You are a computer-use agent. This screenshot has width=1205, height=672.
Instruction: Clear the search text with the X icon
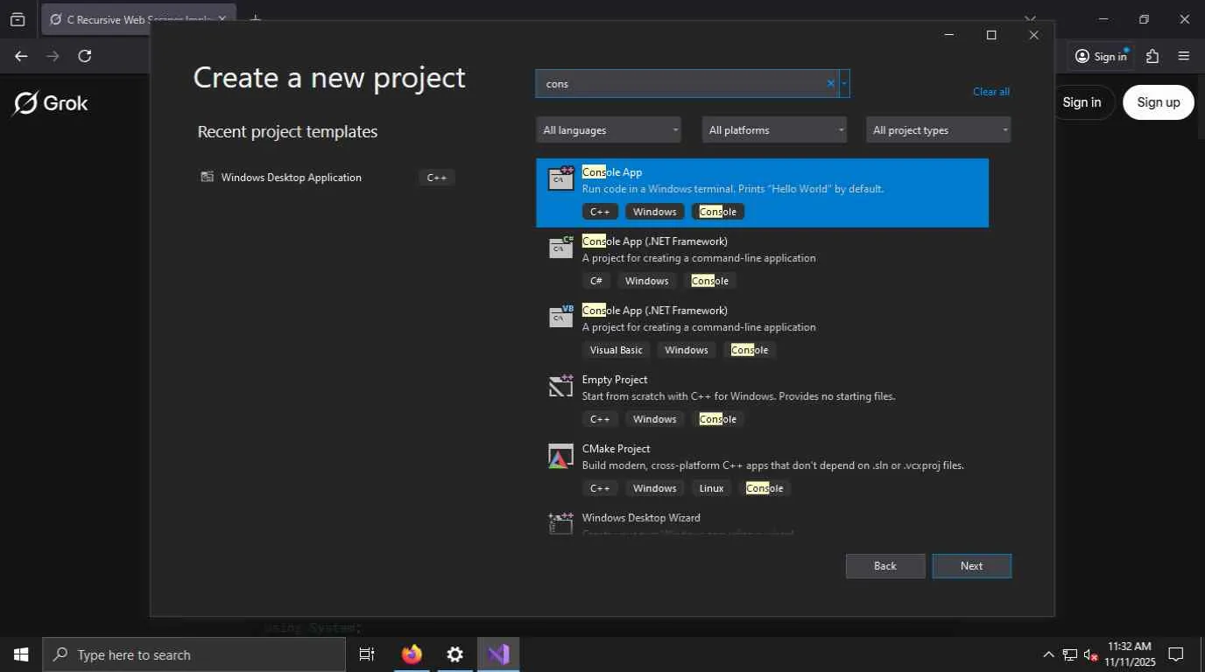(831, 84)
